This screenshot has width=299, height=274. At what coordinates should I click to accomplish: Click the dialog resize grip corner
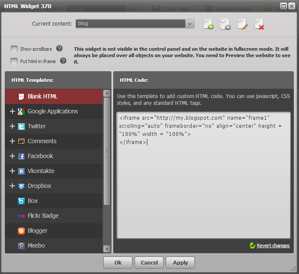[294, 268]
